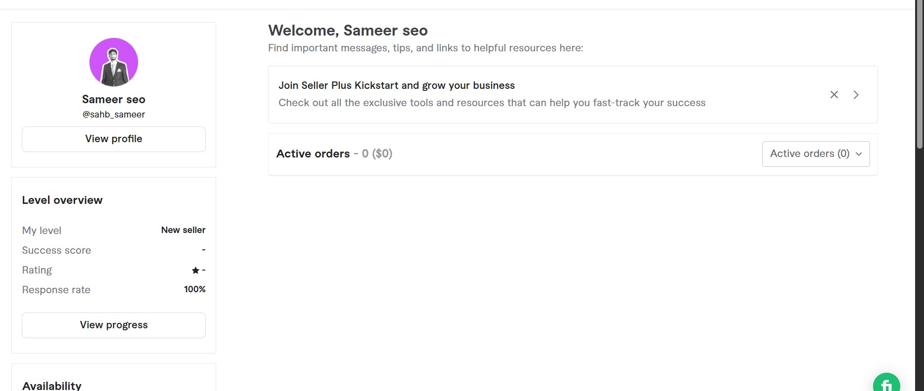Image resolution: width=924 pixels, height=391 pixels.
Task: Expand the Active orders (0) dropdown
Action: pyautogui.click(x=816, y=154)
